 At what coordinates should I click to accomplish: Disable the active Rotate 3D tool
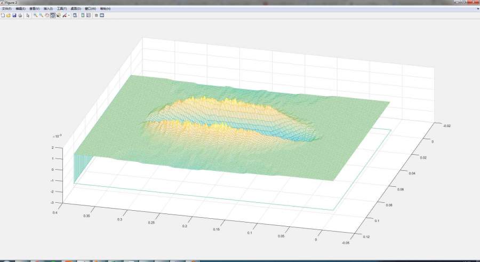tap(53, 15)
